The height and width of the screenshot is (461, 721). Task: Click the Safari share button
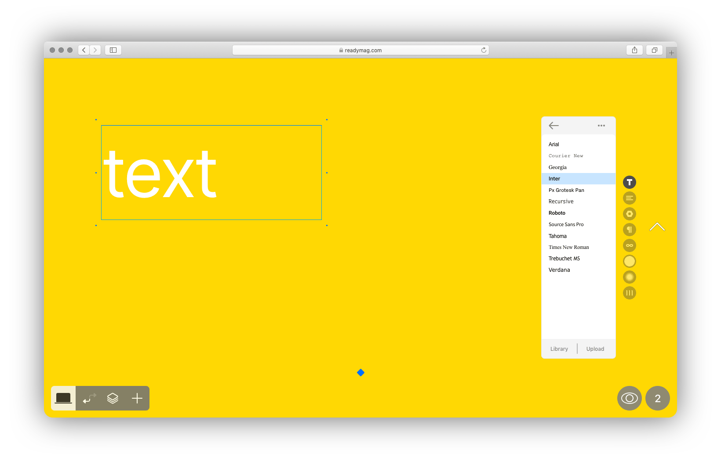pyautogui.click(x=634, y=50)
